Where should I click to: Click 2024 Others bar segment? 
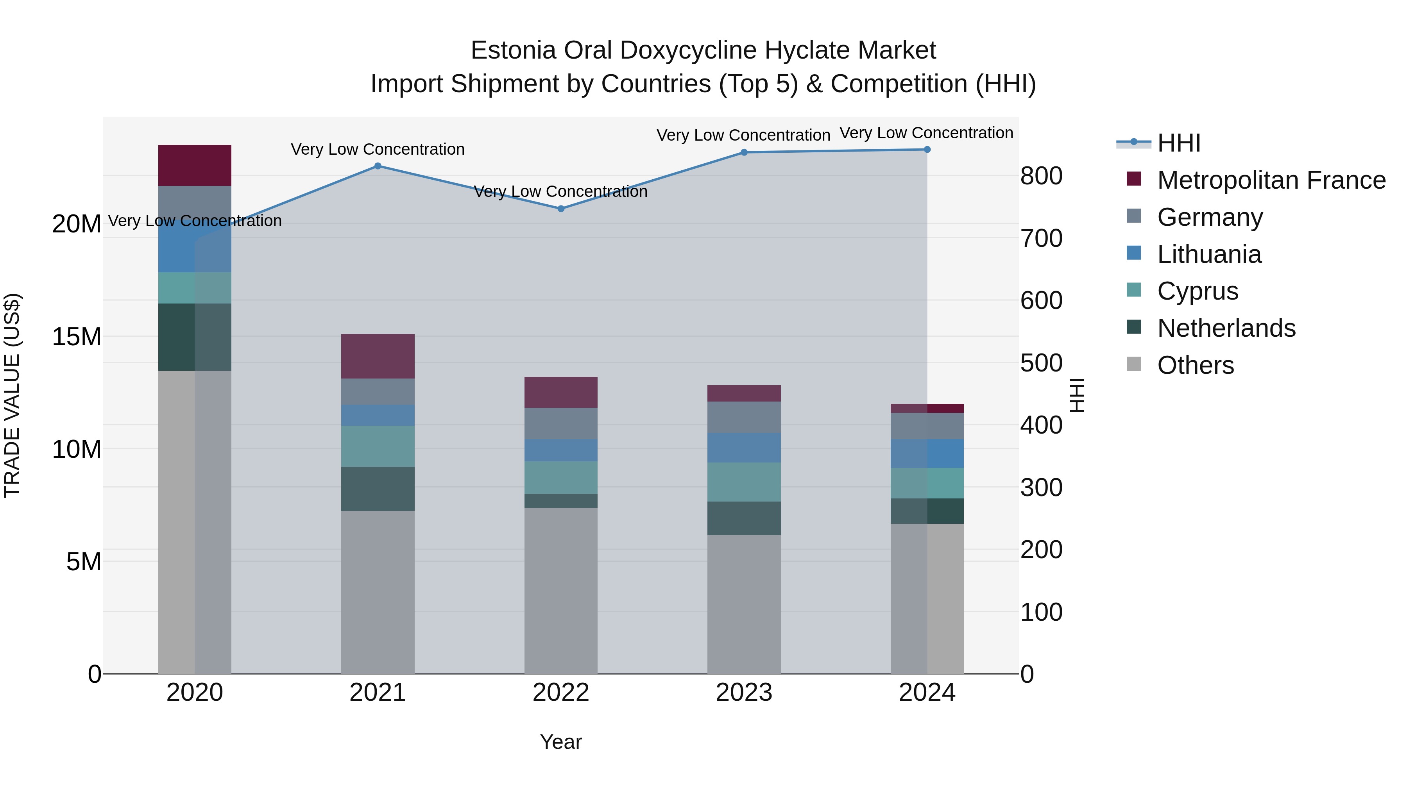927,599
